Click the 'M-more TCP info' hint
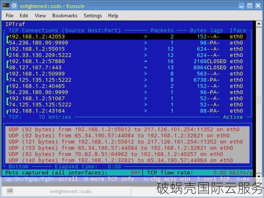The width and height of the screenshot is (264, 198). click(x=109, y=179)
